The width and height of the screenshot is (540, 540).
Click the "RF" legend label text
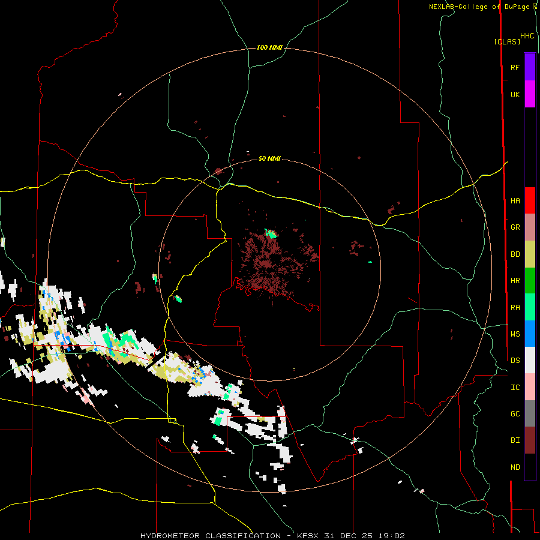(515, 67)
